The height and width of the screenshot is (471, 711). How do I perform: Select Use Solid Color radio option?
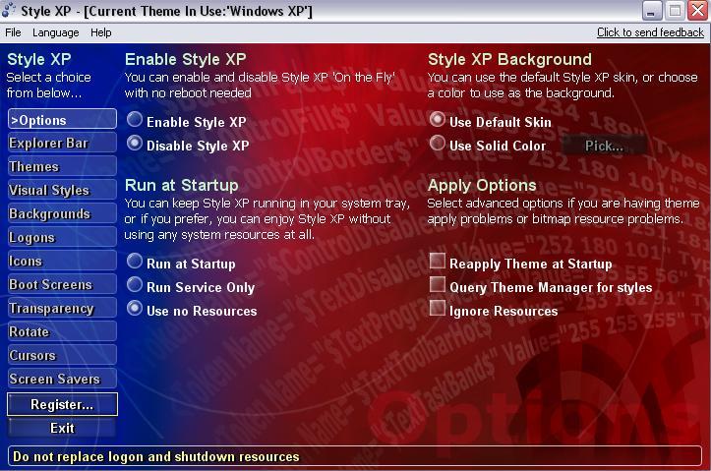[439, 146]
